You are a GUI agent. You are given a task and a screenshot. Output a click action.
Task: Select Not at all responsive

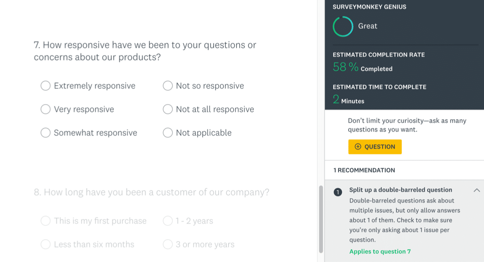coord(168,109)
